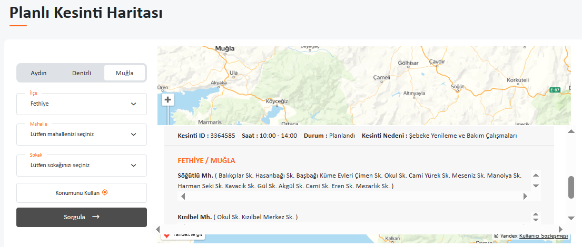Screen dimensions: 582x247
Task: Click the E-87 road sign on map
Action: 555,90
